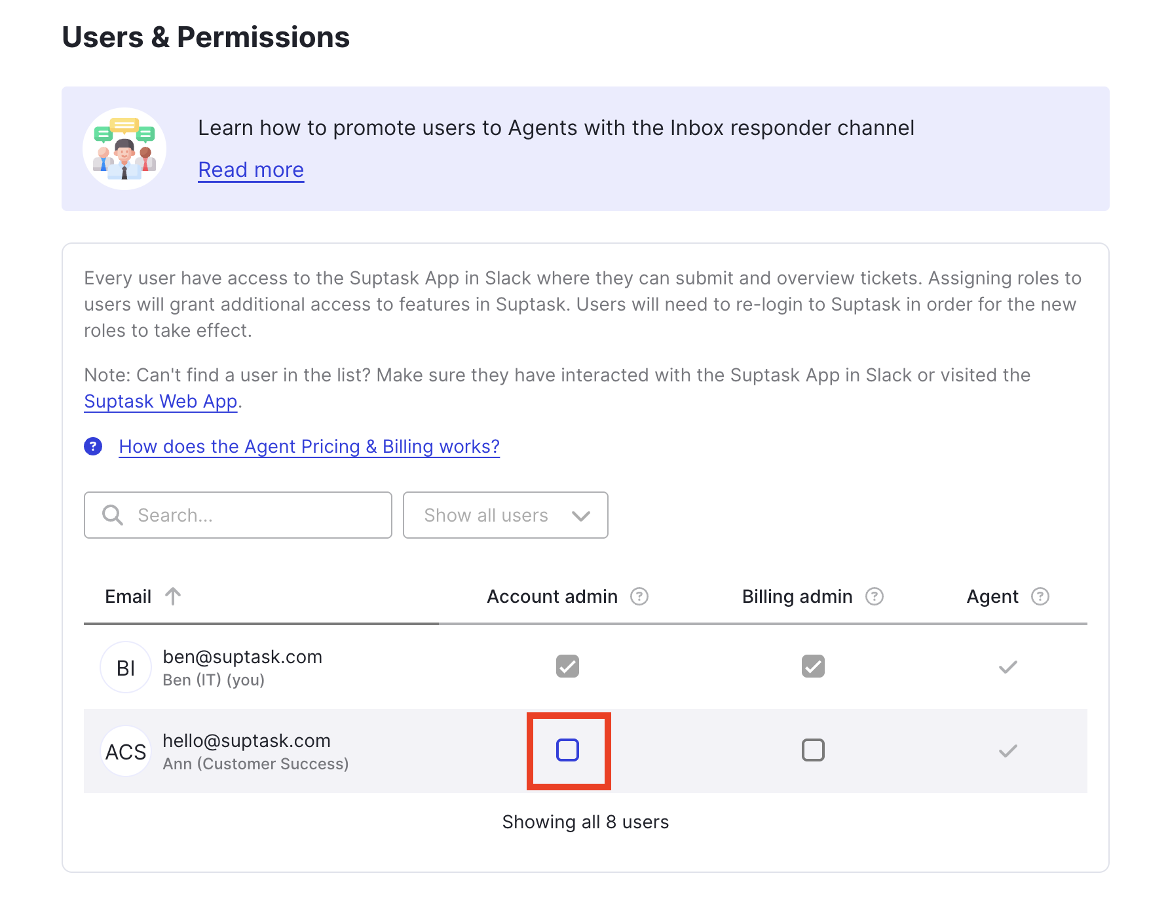
Task: Click the Billing admin help icon
Action: click(874, 596)
